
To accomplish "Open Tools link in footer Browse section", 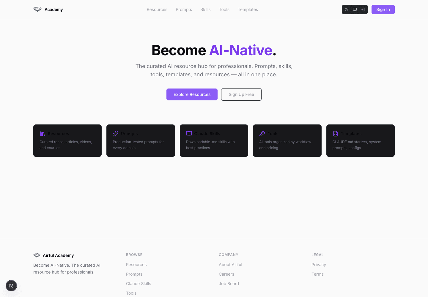I will (x=131, y=293).
